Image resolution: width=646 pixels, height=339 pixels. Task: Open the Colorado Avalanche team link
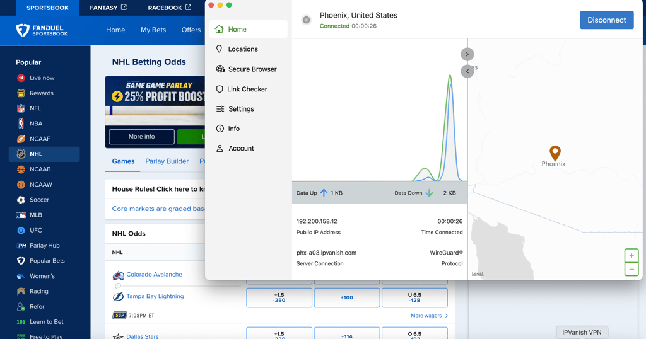coord(154,274)
